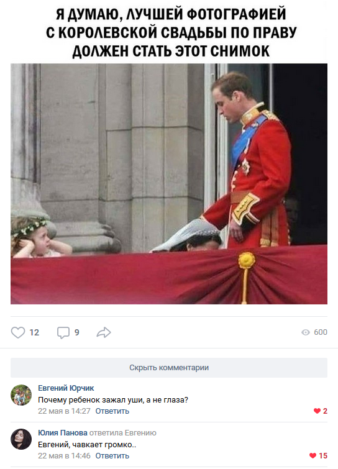Open comments via speech bubble icon
This screenshot has height=469, width=338.
(x=63, y=332)
